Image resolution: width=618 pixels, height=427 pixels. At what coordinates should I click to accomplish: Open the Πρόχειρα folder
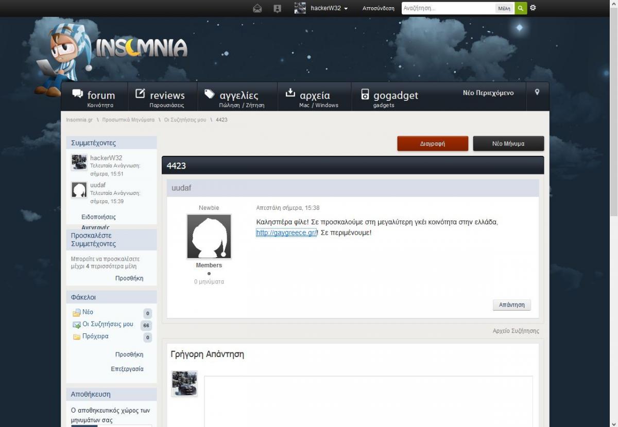(95, 336)
